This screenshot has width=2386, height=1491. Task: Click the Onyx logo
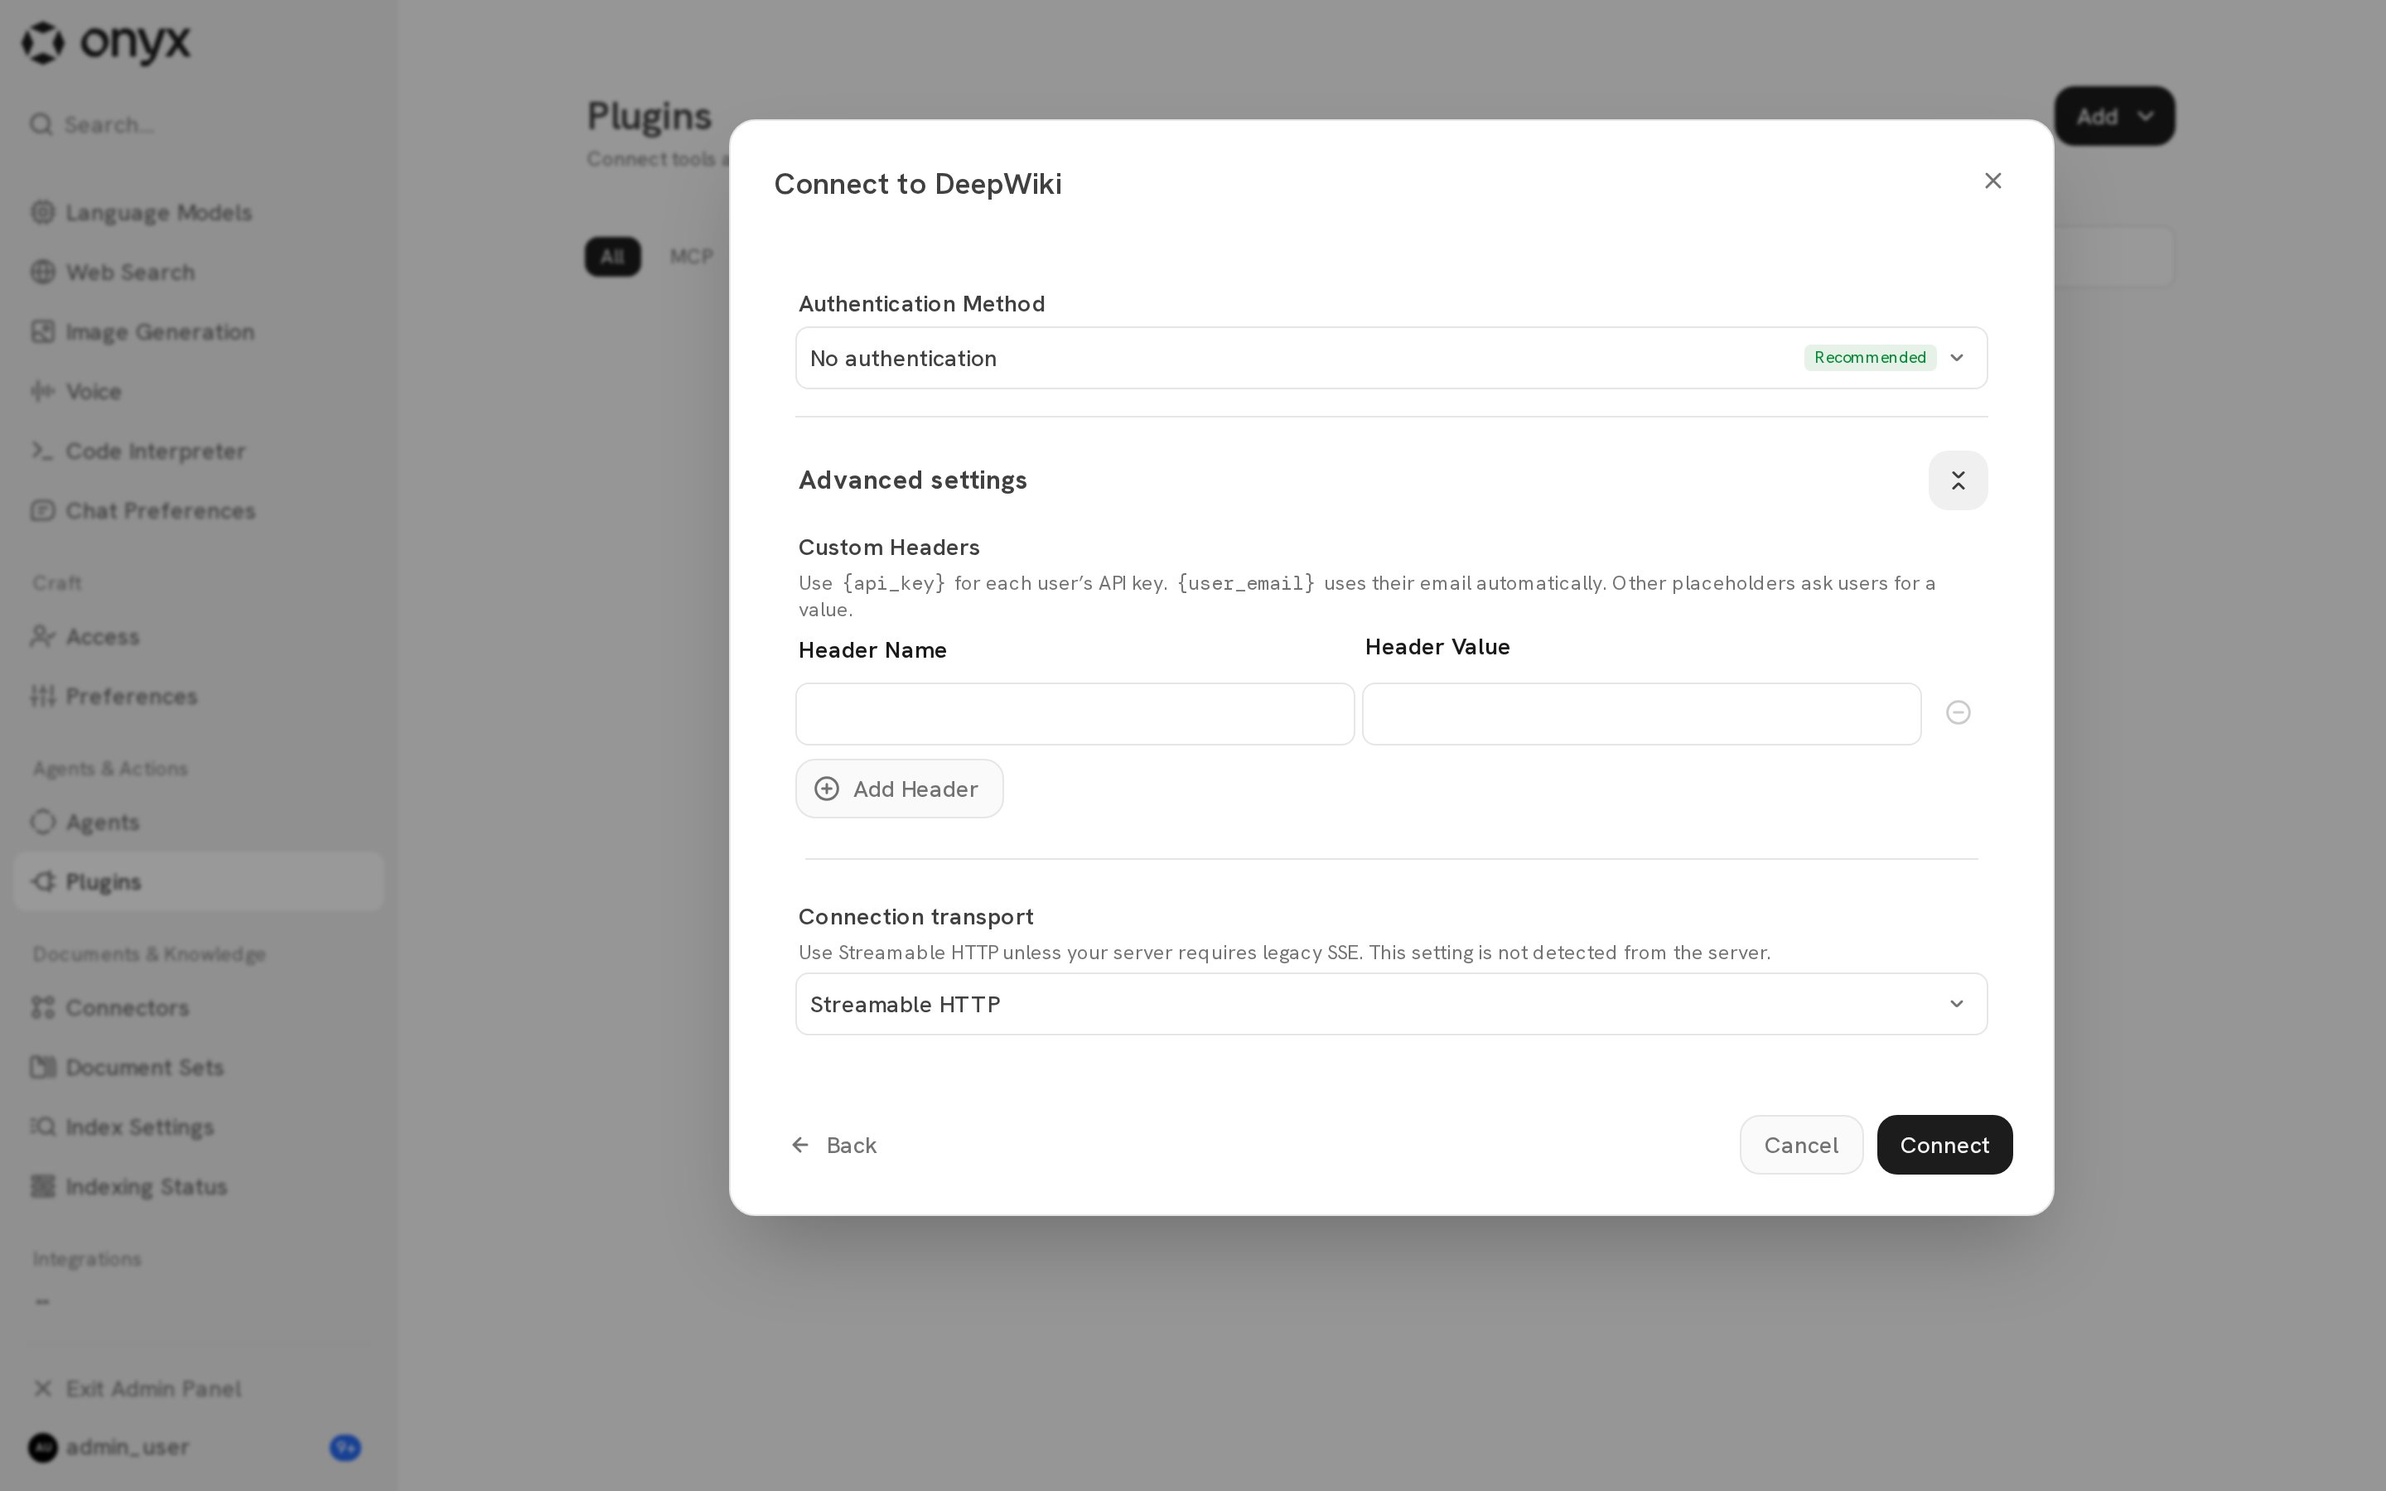point(107,42)
